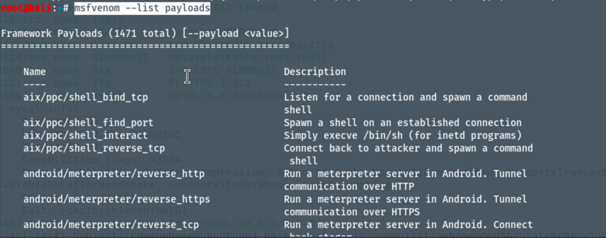Viewport: 606px width, 238px height.
Task: Click the equals-sign separator under the heading
Action: [145, 46]
